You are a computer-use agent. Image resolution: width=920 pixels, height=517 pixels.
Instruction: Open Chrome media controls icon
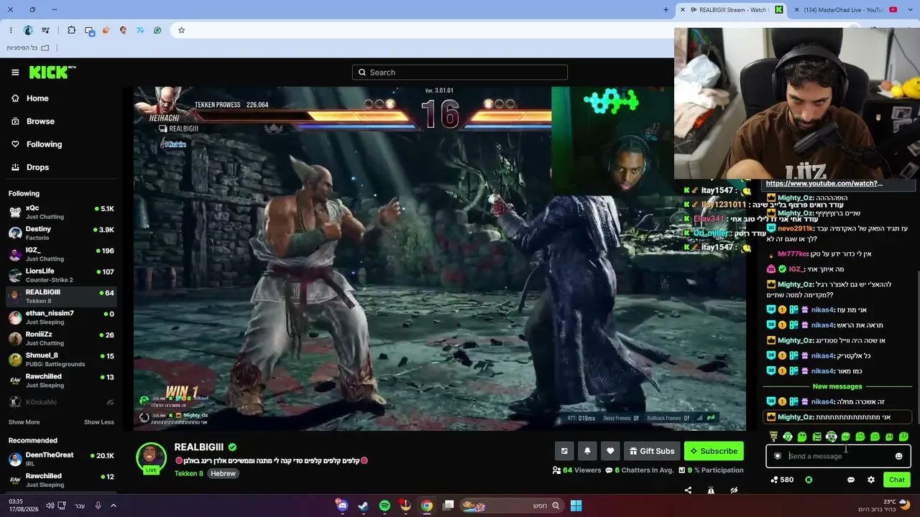click(x=46, y=30)
